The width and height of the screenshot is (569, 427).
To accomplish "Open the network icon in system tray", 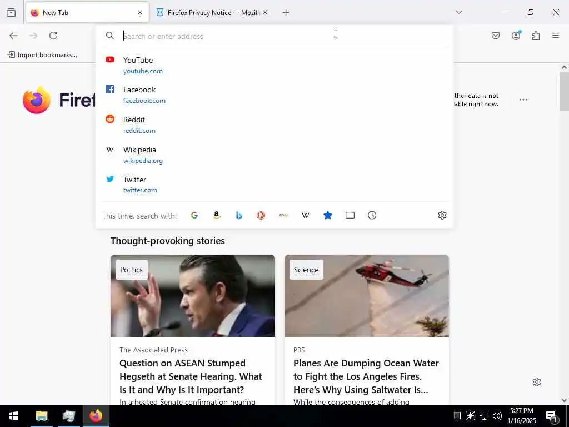I will (x=483, y=416).
